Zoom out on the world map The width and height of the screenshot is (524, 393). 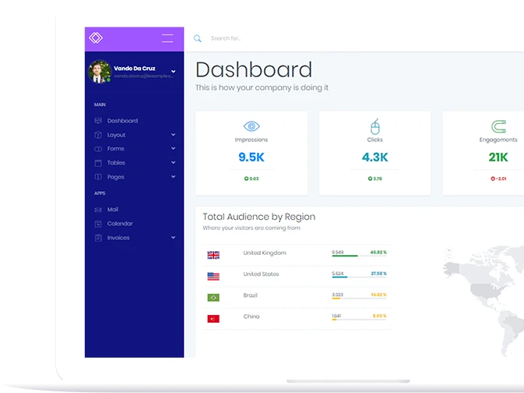[449, 258]
